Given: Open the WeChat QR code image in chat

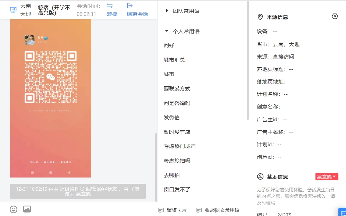Looking at the screenshot, I should (x=51, y=98).
